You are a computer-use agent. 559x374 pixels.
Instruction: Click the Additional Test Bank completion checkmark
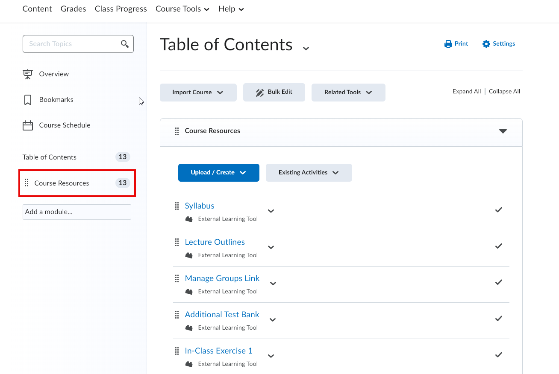pyautogui.click(x=498, y=319)
